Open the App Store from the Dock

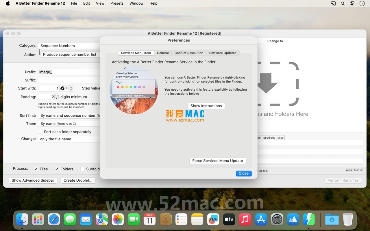coord(261,219)
